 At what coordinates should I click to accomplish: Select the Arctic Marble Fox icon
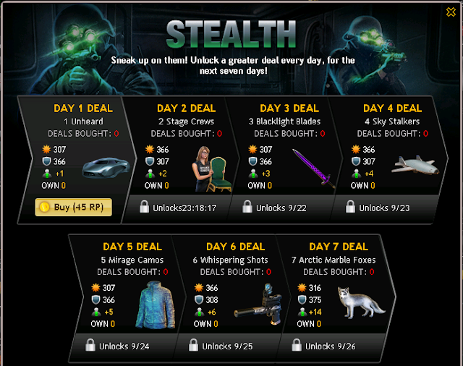pos(361,302)
